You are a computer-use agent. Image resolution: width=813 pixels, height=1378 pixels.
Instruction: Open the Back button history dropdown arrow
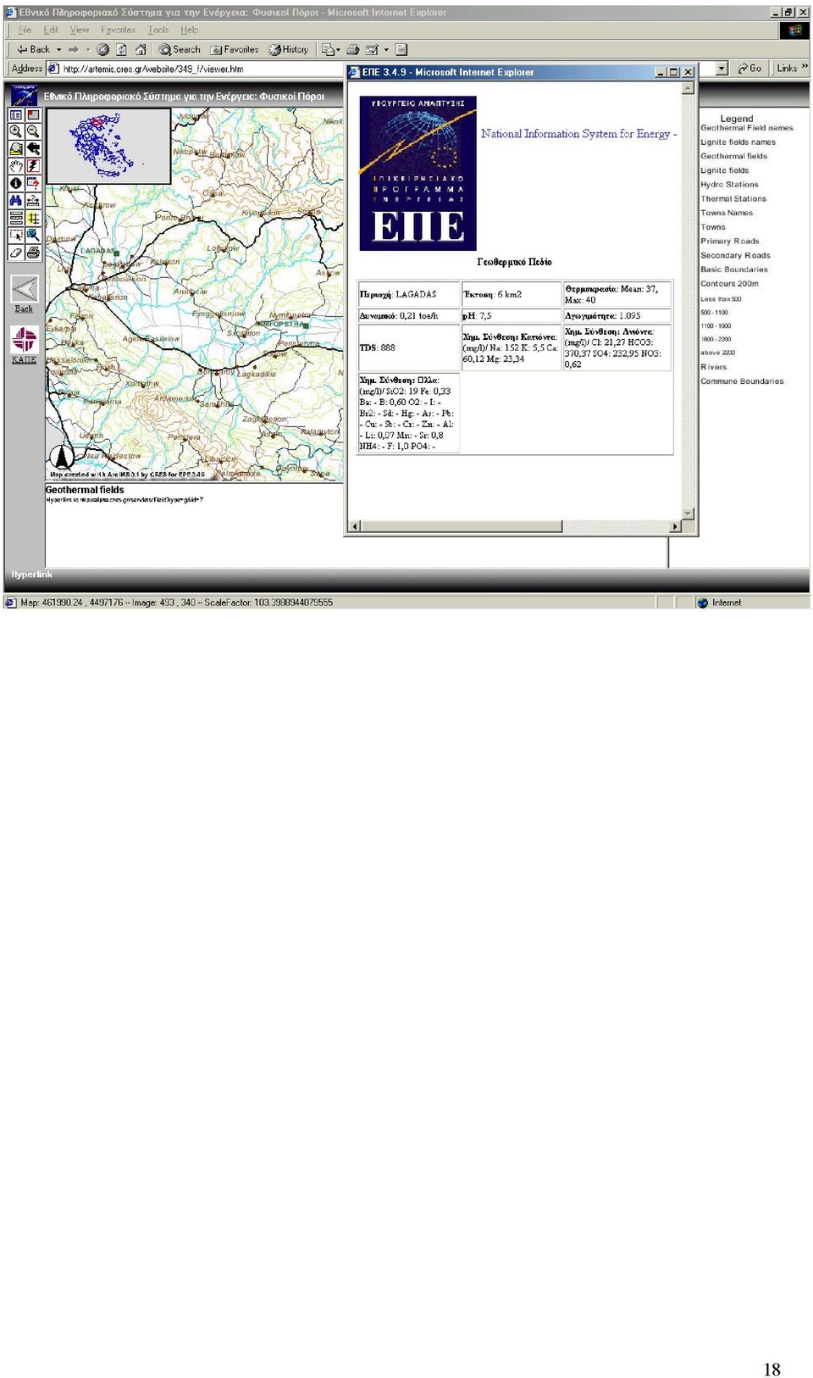point(58,50)
